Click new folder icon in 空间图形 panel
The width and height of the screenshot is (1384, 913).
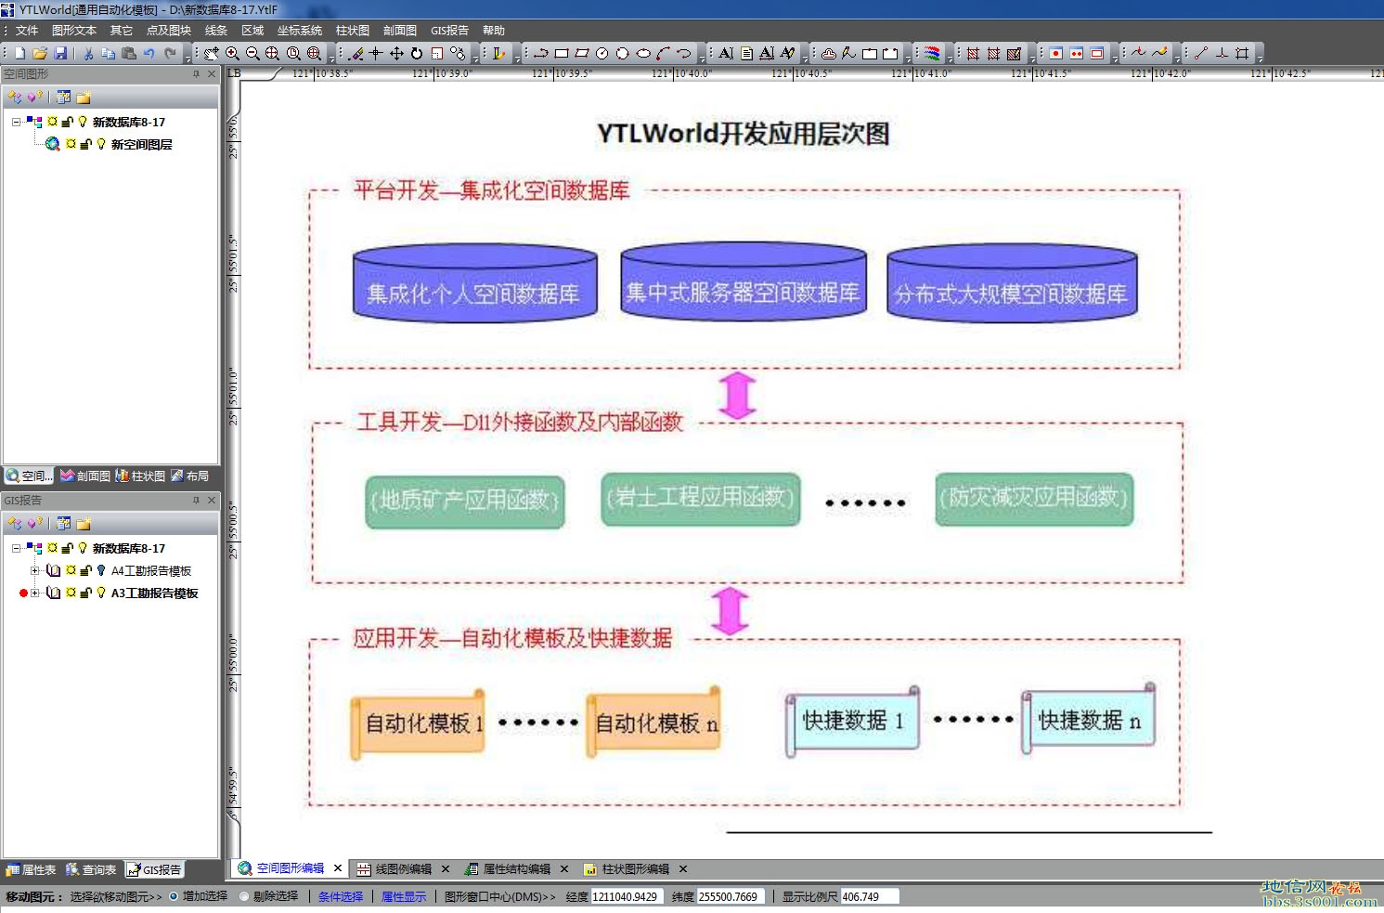[x=84, y=97]
